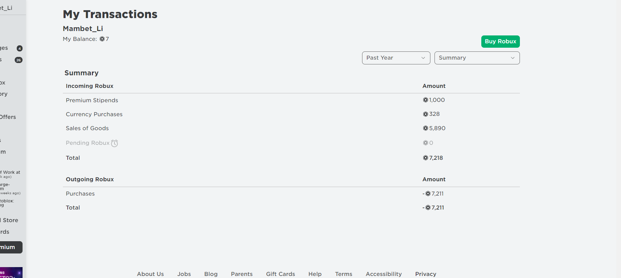
Task: Go to the Help footer link
Action: 315,274
